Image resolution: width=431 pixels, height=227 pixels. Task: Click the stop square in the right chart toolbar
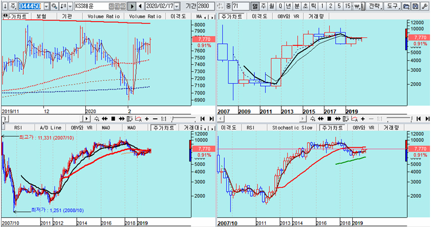(x=329, y=119)
